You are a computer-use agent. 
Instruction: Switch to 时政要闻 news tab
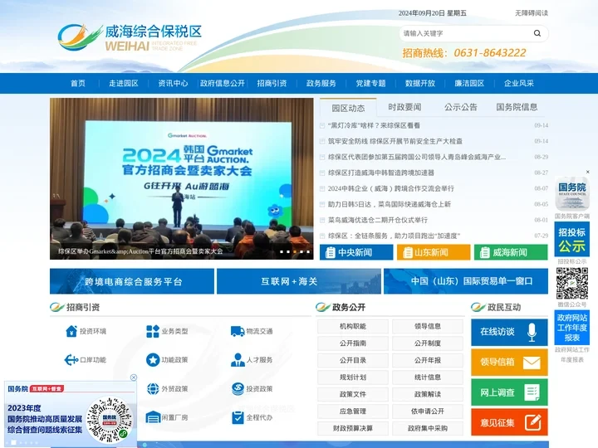pos(404,107)
